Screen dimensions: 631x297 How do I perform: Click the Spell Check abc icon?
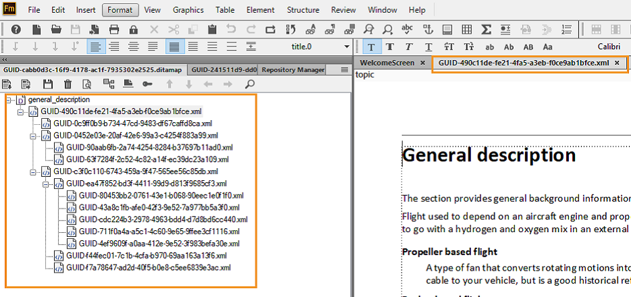coord(408,29)
